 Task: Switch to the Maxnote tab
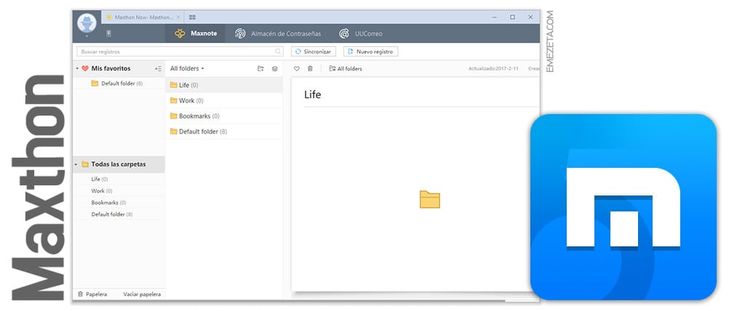(x=195, y=33)
